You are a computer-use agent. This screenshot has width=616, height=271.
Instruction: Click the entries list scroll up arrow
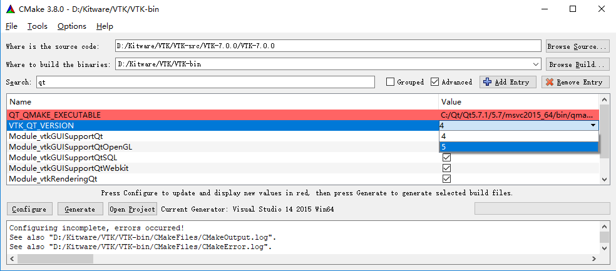point(605,100)
